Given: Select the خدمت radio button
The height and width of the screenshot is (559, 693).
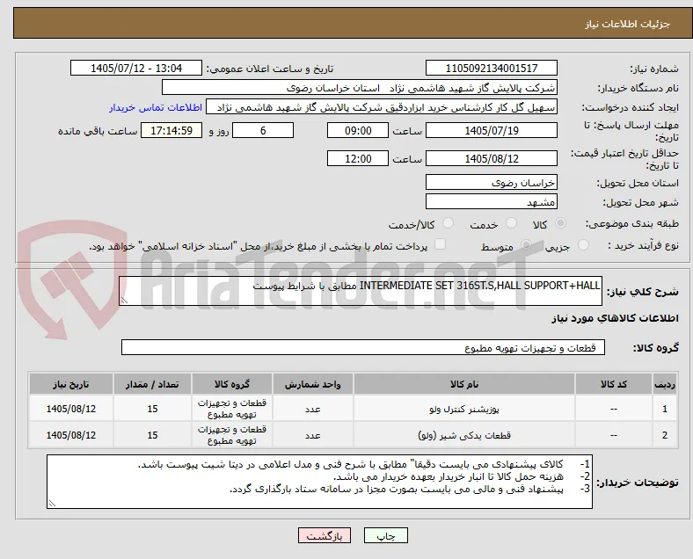Looking at the screenshot, I should coord(511,223).
